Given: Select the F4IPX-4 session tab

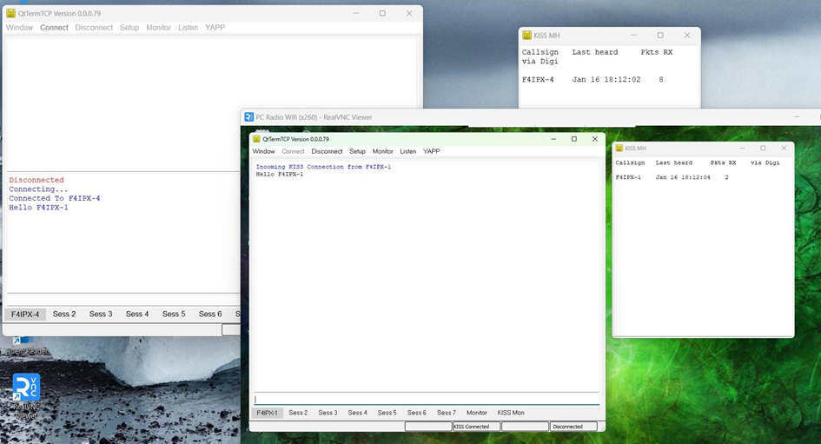Looking at the screenshot, I should coord(24,314).
